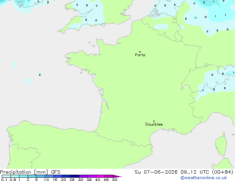This screenshot has width=235, height=181.
Task: Click the Dourbies location label
Action: tap(154, 124)
